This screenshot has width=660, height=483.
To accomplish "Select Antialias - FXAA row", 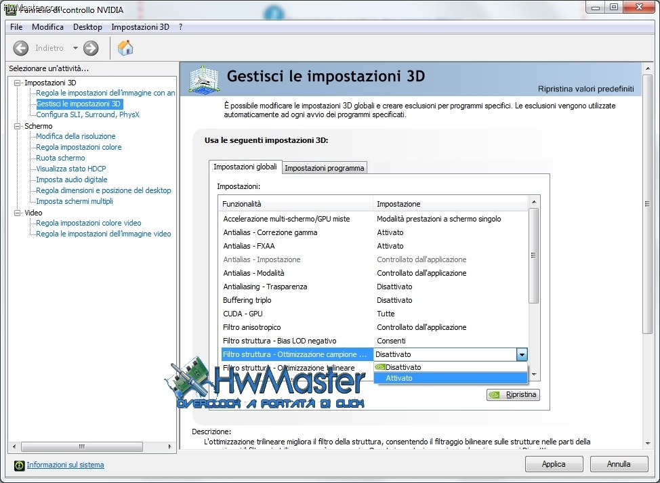I will 374,246.
